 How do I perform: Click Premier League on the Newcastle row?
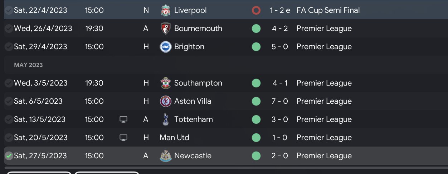point(324,156)
